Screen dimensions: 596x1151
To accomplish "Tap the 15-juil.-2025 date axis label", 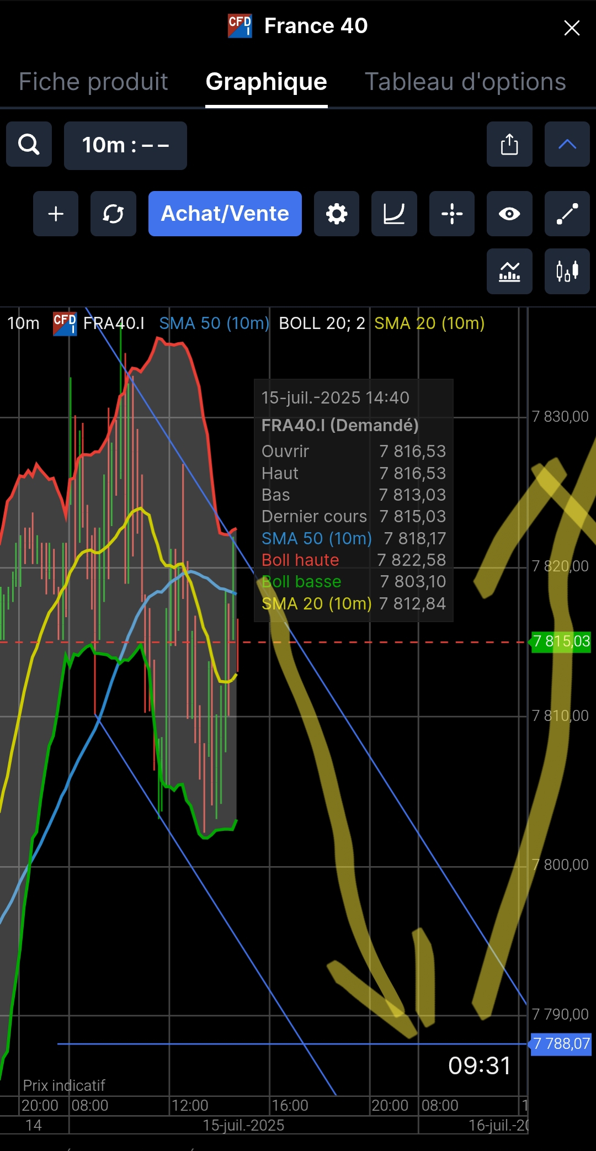I will (x=243, y=1125).
